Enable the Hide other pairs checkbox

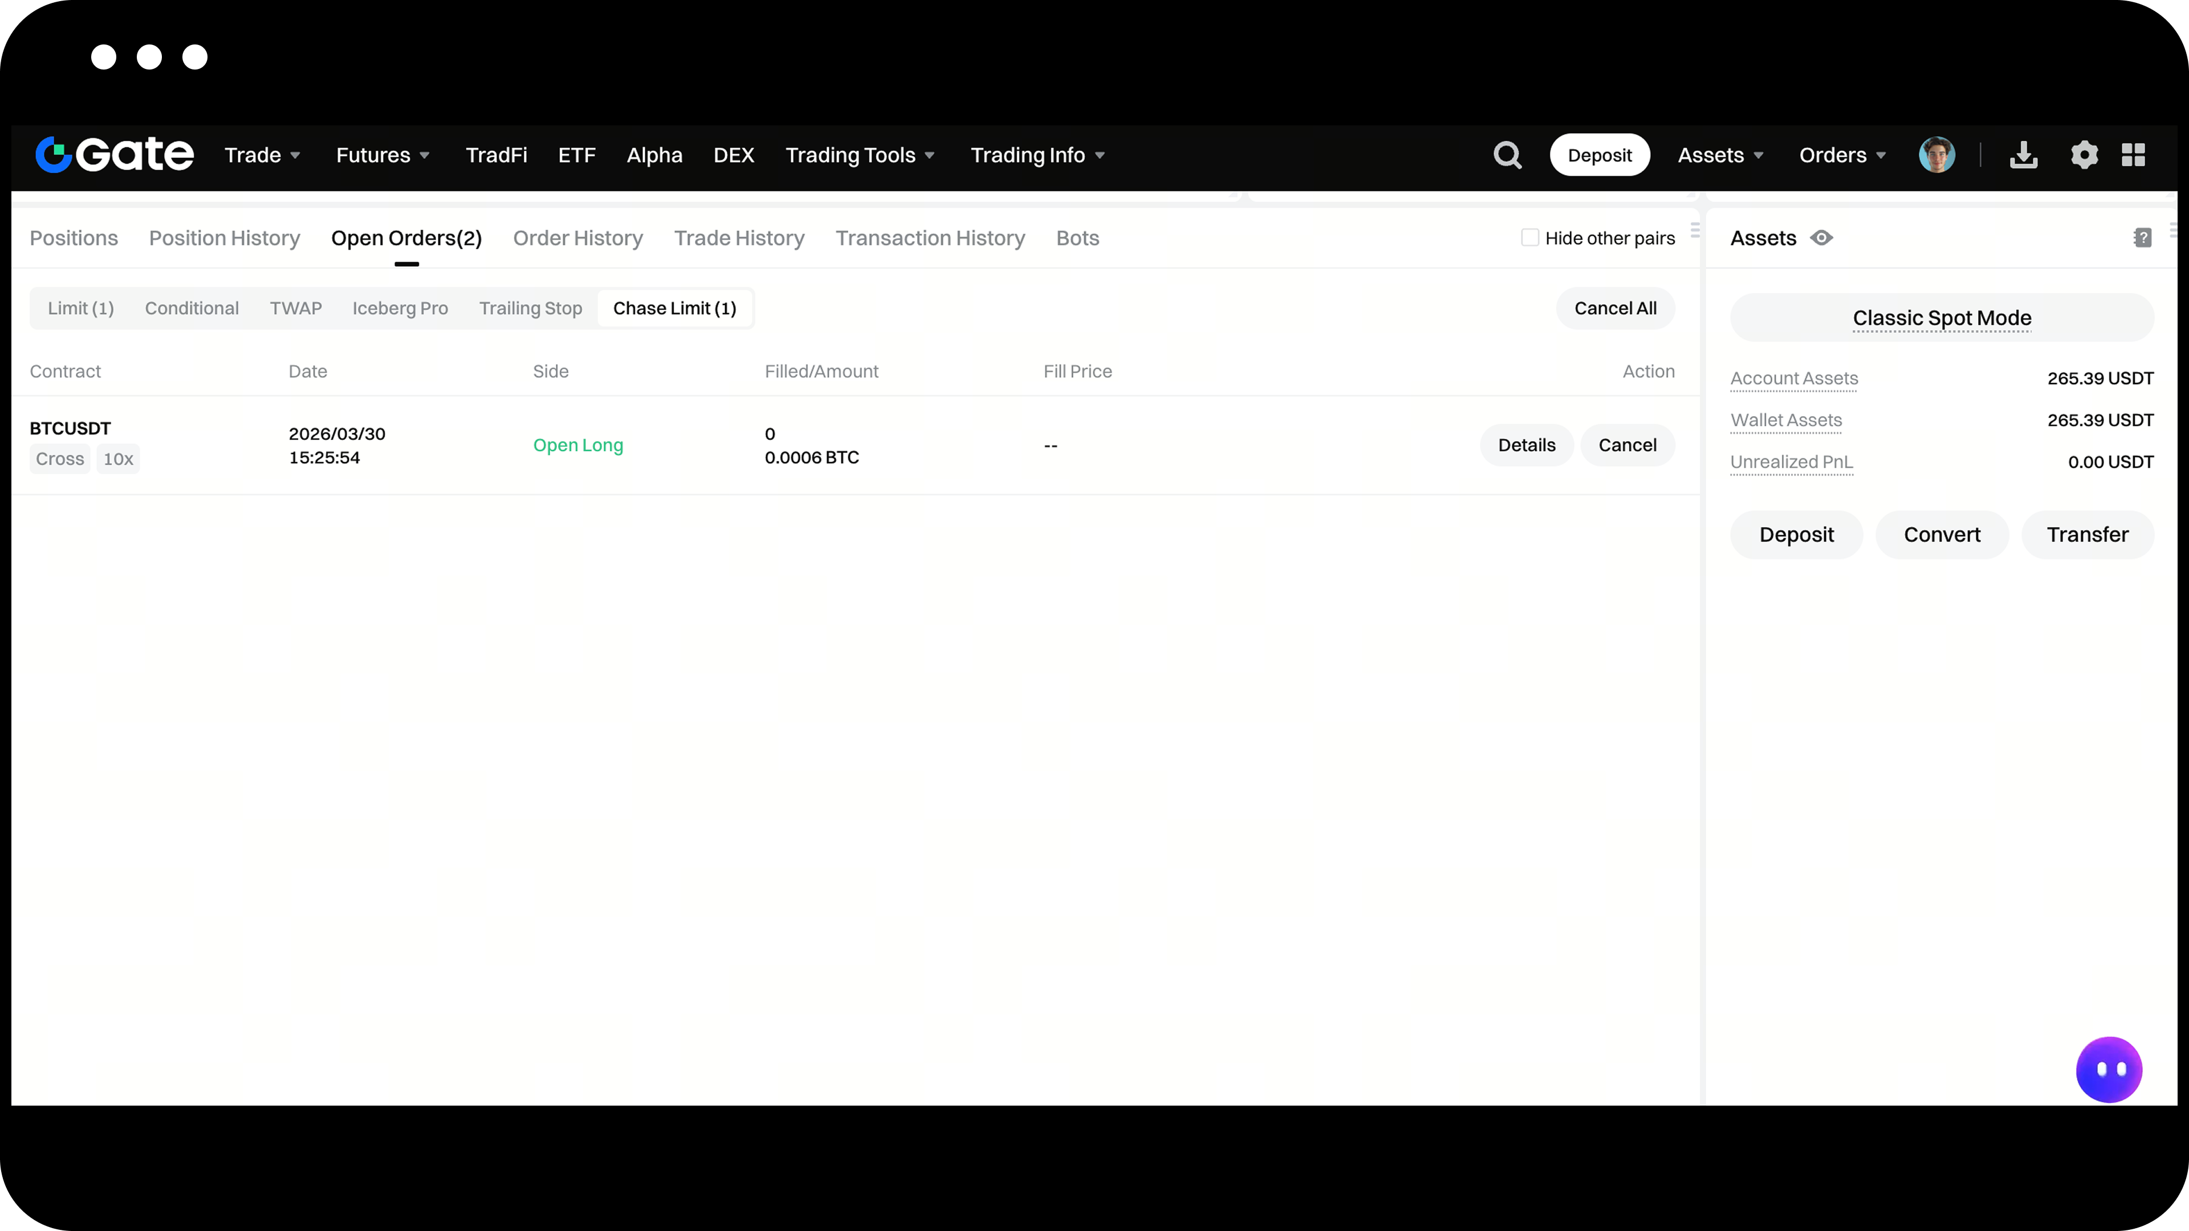click(1529, 238)
